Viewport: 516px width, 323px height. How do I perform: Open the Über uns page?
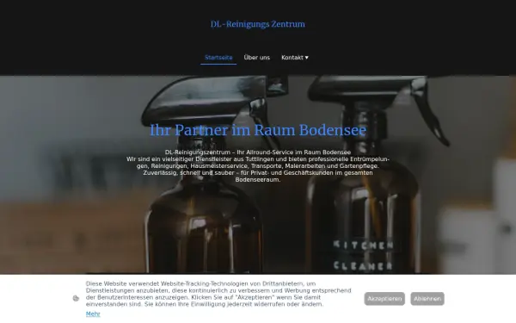click(x=256, y=58)
